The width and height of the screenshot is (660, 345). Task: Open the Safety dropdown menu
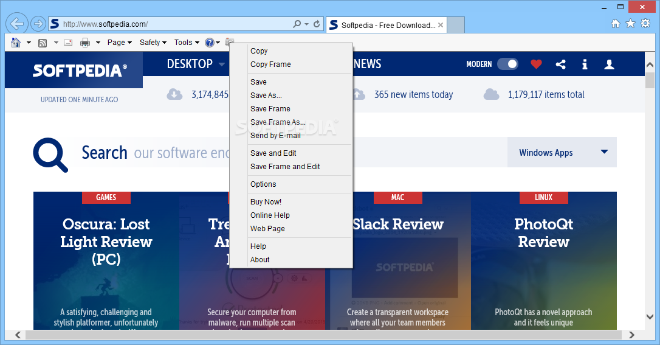(x=153, y=43)
